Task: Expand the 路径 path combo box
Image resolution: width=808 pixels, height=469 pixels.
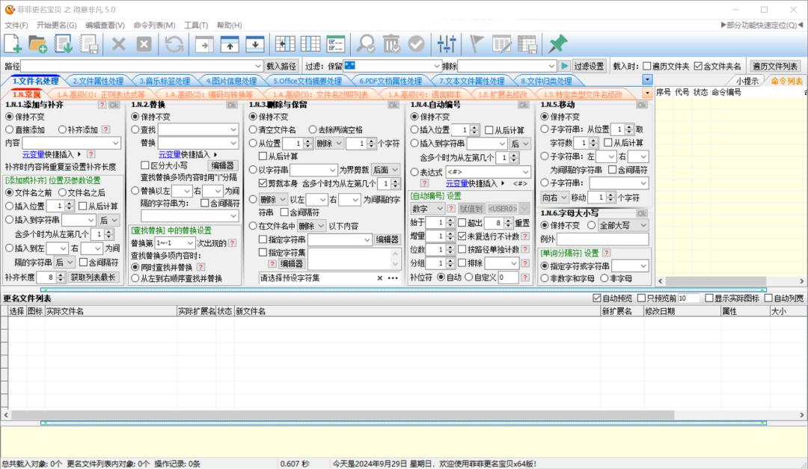Action: point(258,66)
